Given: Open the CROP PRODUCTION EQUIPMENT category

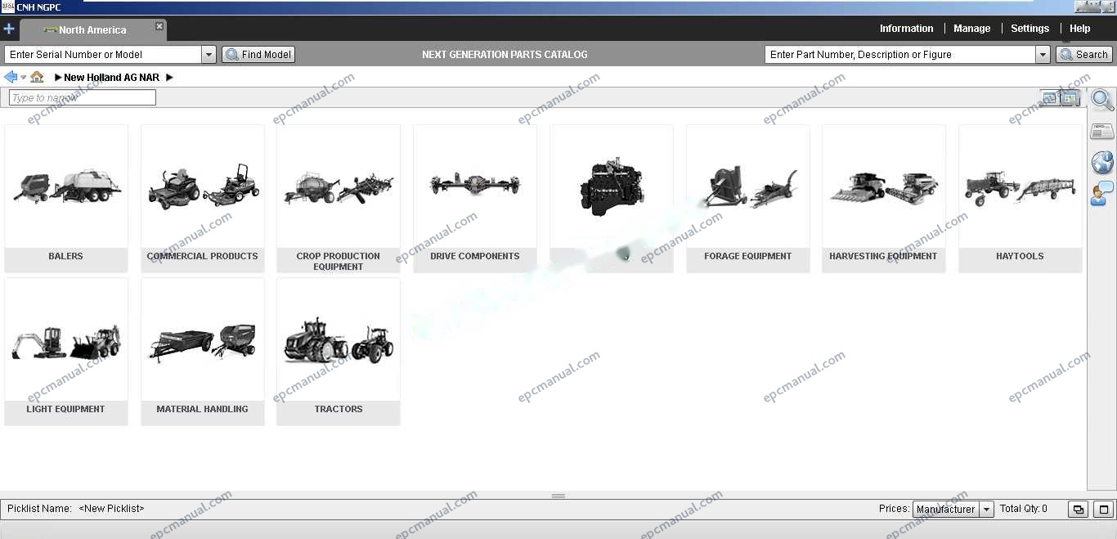Looking at the screenshot, I should (x=339, y=199).
